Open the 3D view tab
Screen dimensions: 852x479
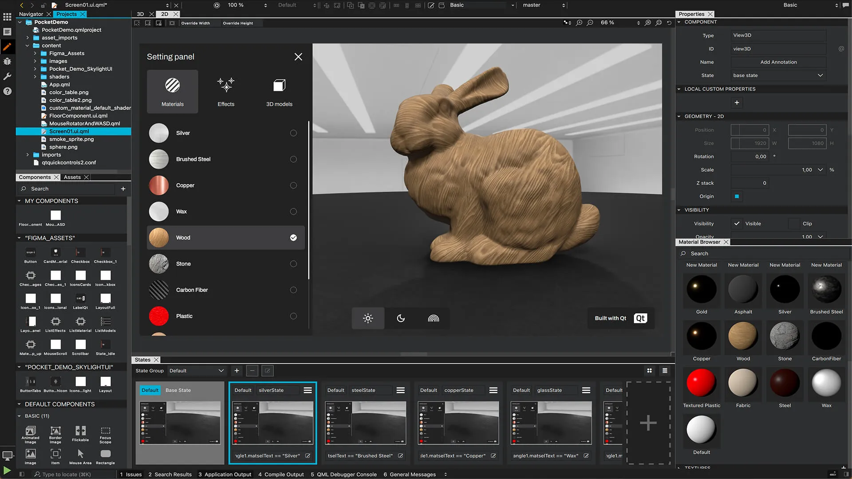(140, 14)
